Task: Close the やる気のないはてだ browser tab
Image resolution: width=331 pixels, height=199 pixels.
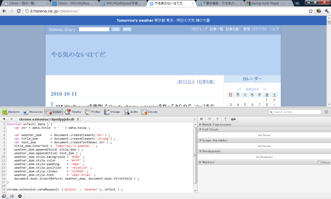Action: [192, 4]
